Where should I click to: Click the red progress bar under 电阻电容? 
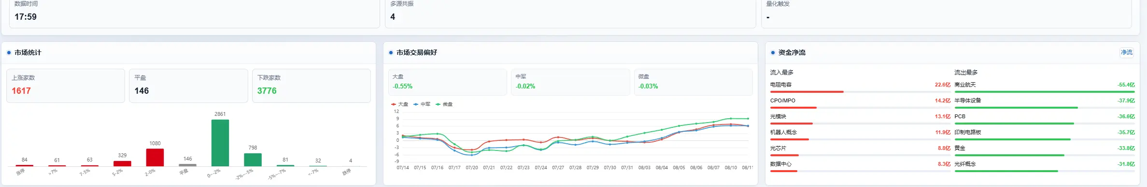[x=807, y=91]
